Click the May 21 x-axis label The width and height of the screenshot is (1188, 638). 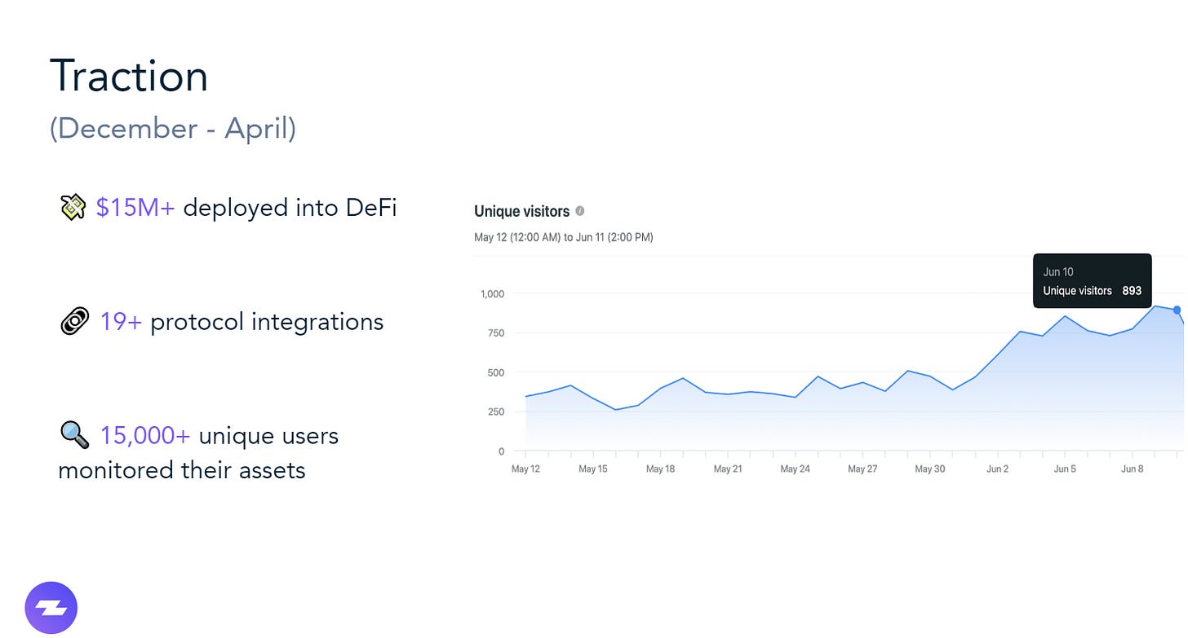coord(727,469)
